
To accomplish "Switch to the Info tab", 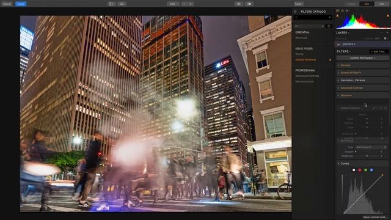I will [382, 4].
